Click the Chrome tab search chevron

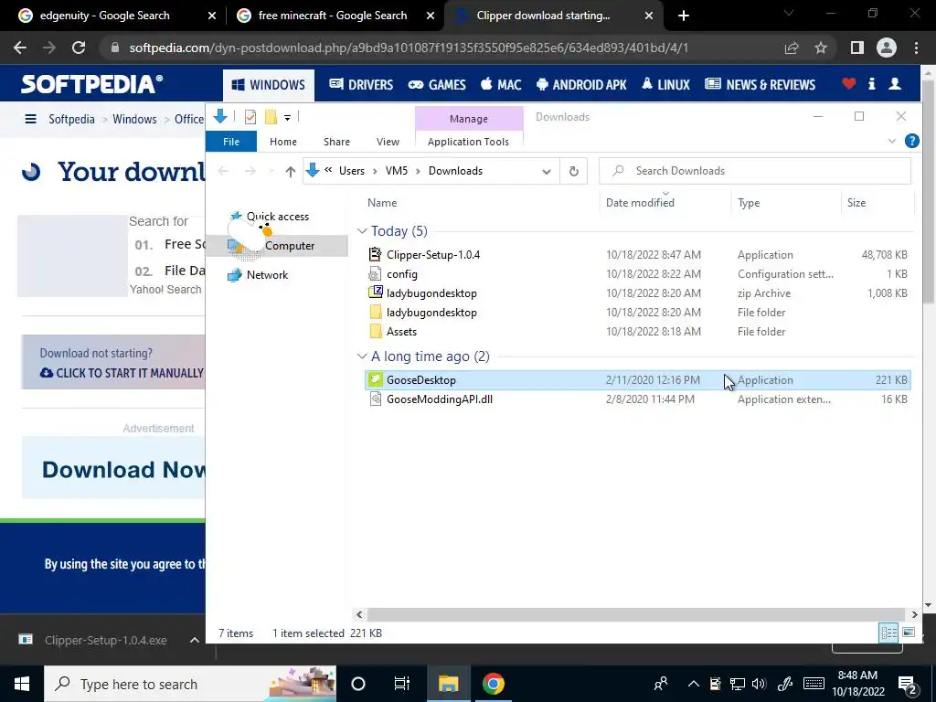click(788, 13)
